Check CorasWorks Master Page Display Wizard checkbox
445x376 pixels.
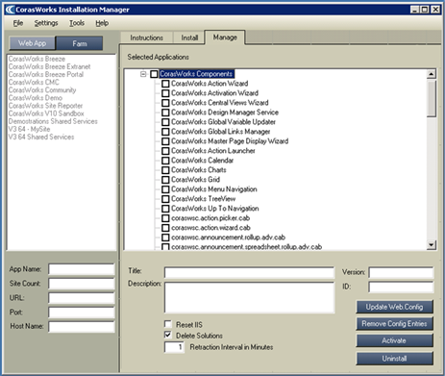click(x=165, y=141)
